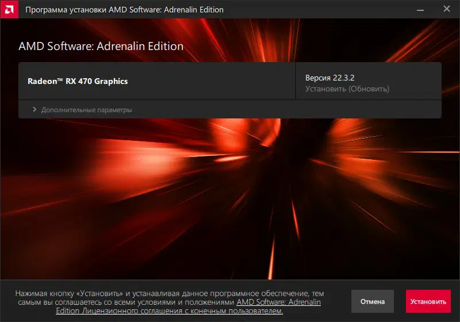Expand the chevron beside Дополнительные параметры
The width and height of the screenshot is (460, 322).
tap(34, 109)
